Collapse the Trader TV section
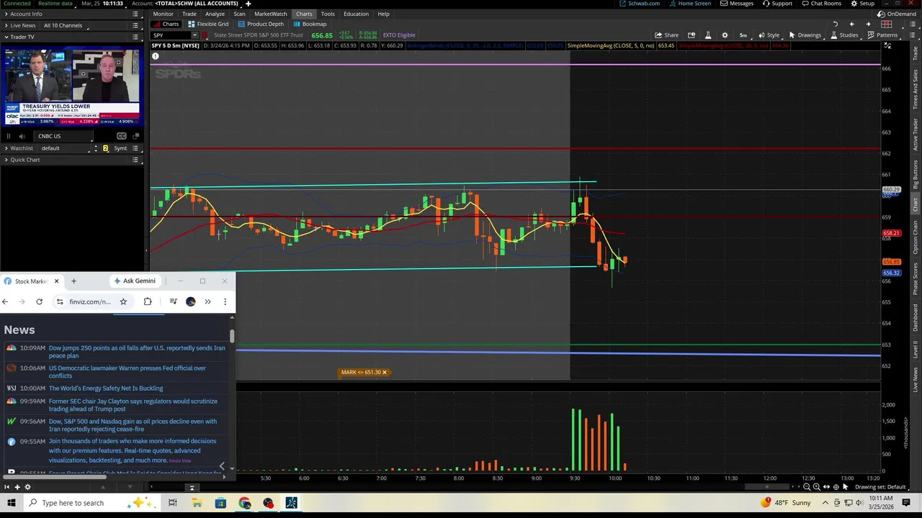The width and height of the screenshot is (922, 518). 6,37
